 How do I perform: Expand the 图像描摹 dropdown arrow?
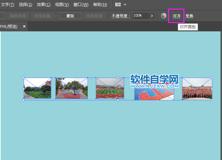tap(56, 16)
